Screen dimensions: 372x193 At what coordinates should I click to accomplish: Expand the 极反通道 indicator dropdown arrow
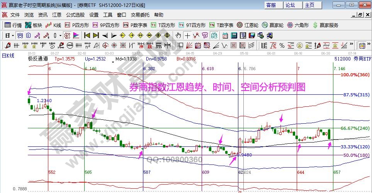pos(112,61)
